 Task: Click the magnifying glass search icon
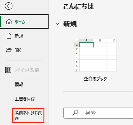pos(75,113)
